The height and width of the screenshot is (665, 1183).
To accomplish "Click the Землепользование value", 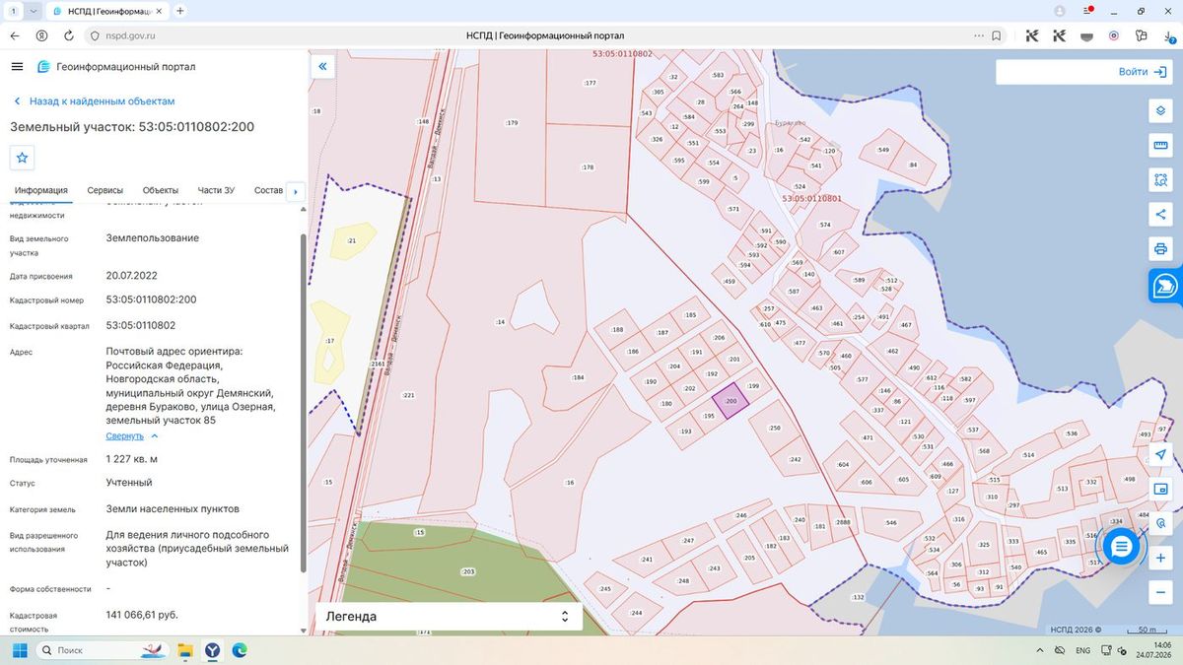I will point(153,237).
